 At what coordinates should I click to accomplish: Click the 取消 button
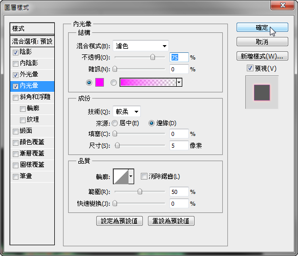point(262,42)
